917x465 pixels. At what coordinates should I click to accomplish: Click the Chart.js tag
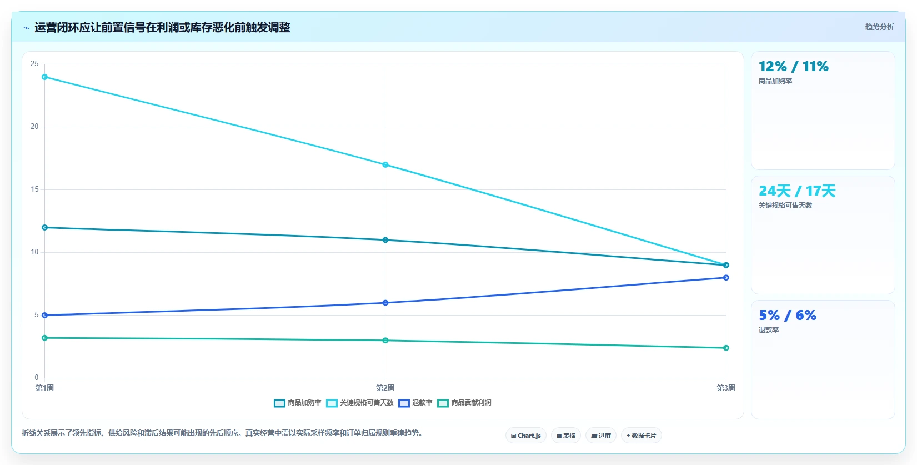tap(526, 436)
